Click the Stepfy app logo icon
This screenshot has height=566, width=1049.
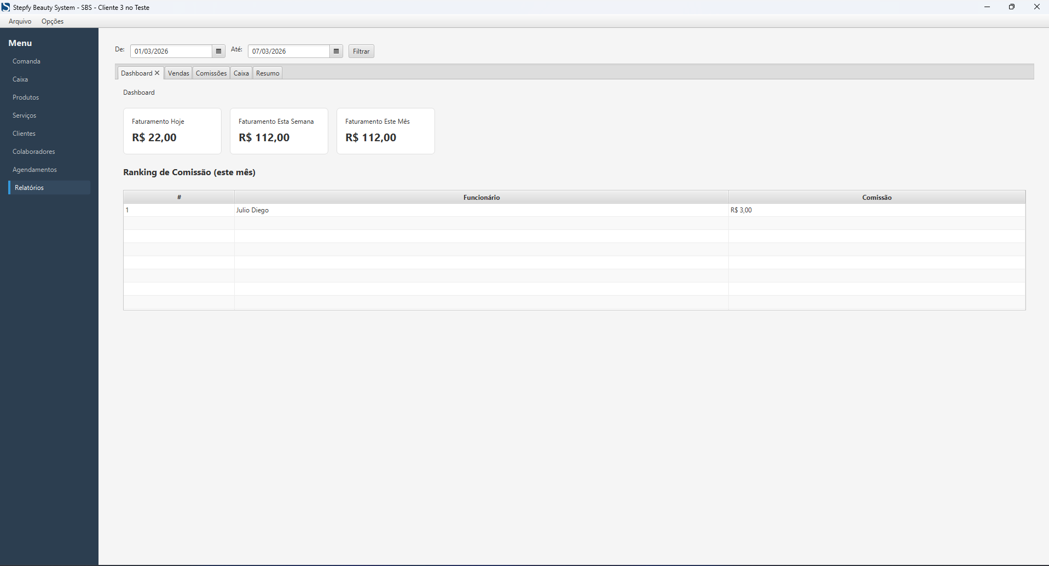5,7
